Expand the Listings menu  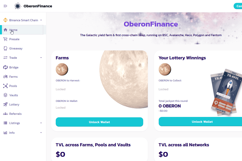pyautogui.click(x=22, y=123)
